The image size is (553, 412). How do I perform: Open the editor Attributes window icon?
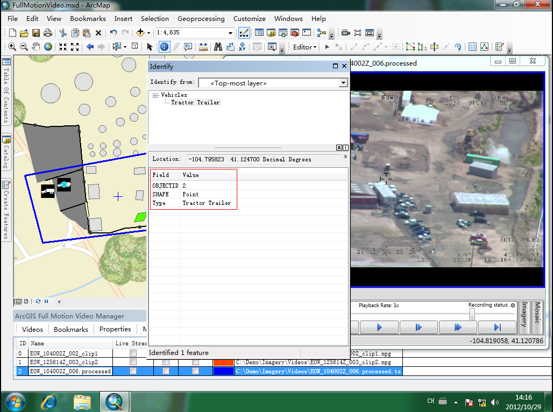pyautogui.click(x=473, y=47)
